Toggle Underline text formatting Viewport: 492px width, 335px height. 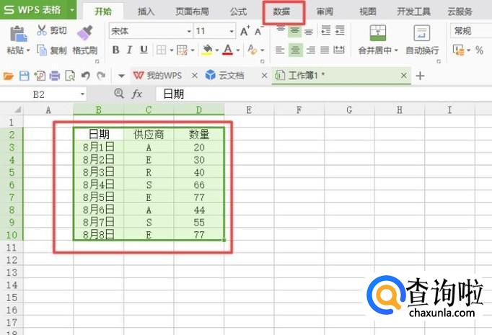click(x=144, y=50)
